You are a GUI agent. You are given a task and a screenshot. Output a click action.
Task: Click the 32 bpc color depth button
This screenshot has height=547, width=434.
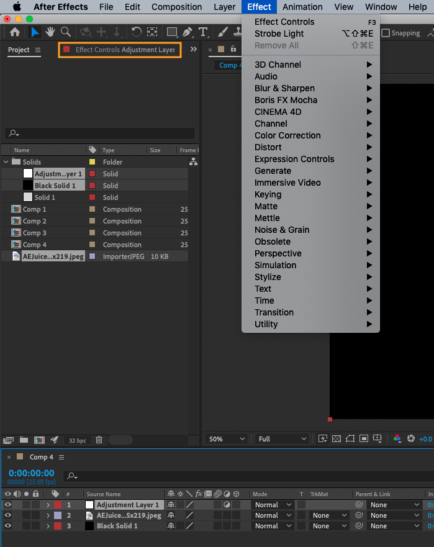coord(77,440)
